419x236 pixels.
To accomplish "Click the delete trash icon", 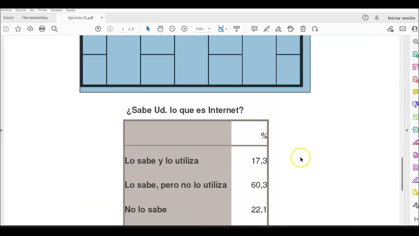I will click(303, 29).
